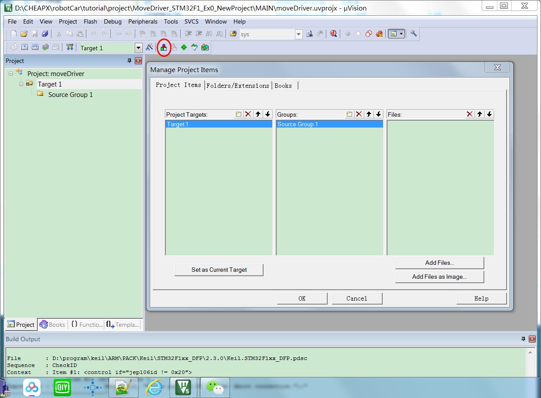Switch to Templates tab in Project panel
The width and height of the screenshot is (541, 398).
[x=123, y=325]
